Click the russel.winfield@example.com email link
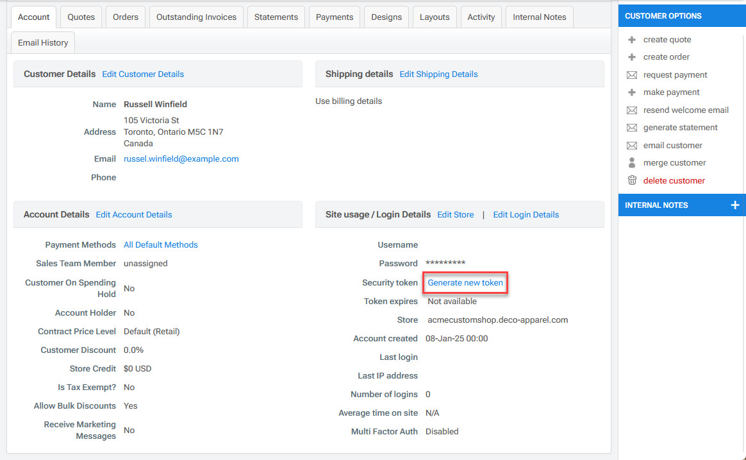 [181, 159]
